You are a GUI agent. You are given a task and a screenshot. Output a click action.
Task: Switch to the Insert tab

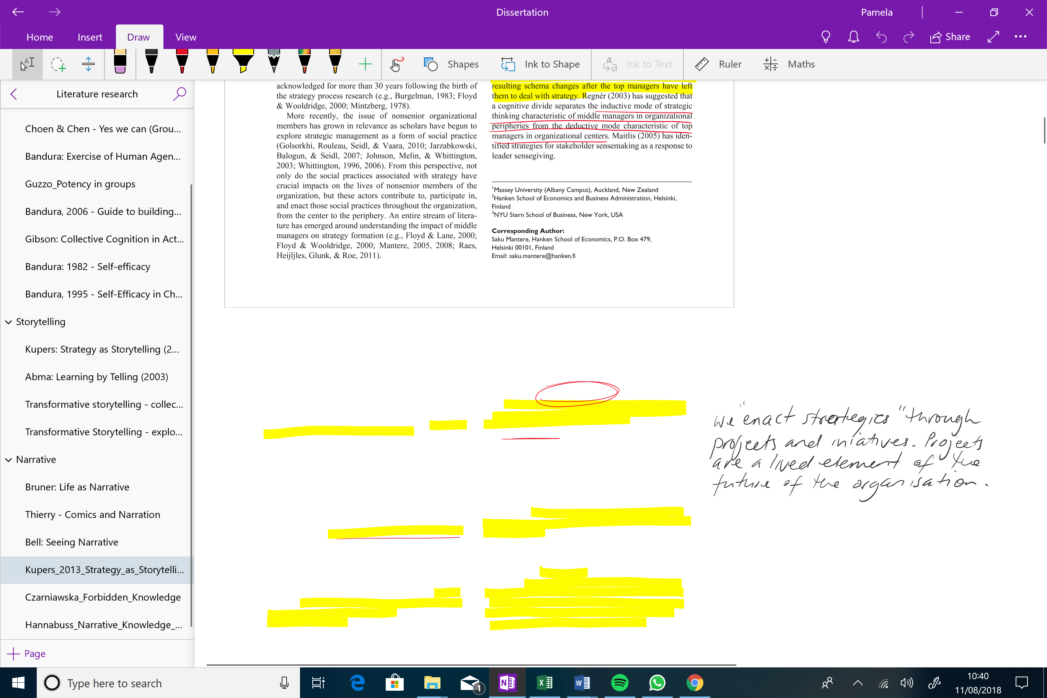coord(90,37)
